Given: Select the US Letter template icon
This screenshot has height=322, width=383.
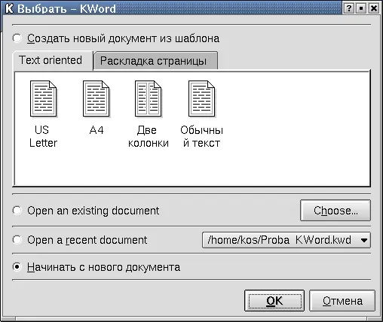Looking at the screenshot, I should click(43, 99).
